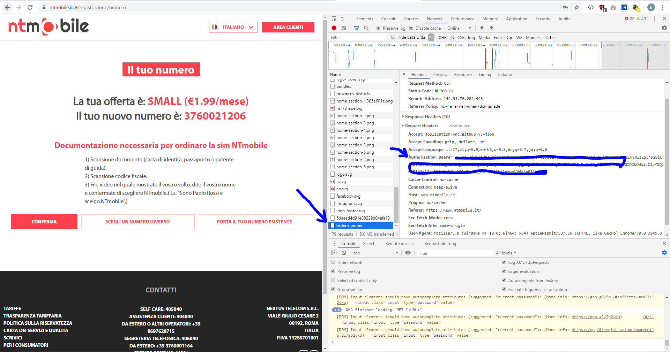Bookmark this page with star icon
Viewport: 670px width, 352px height.
[x=577, y=7]
